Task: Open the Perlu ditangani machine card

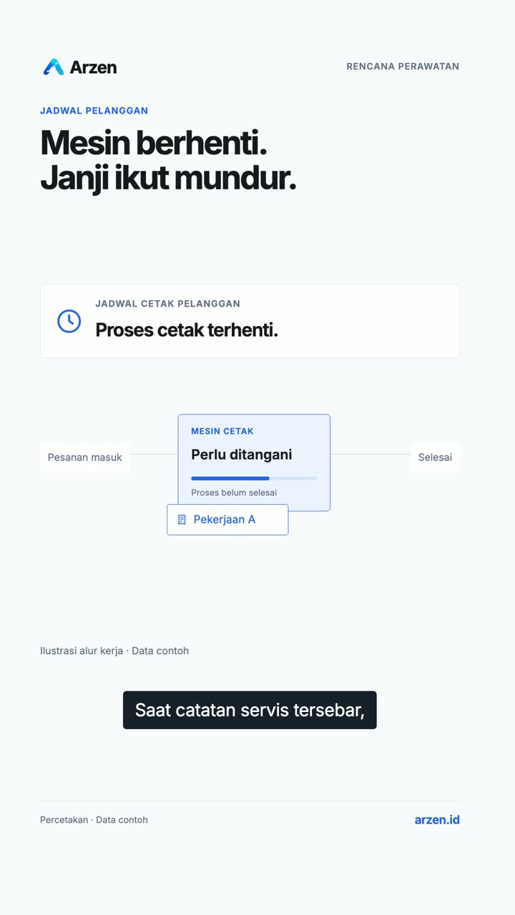Action: pos(254,463)
